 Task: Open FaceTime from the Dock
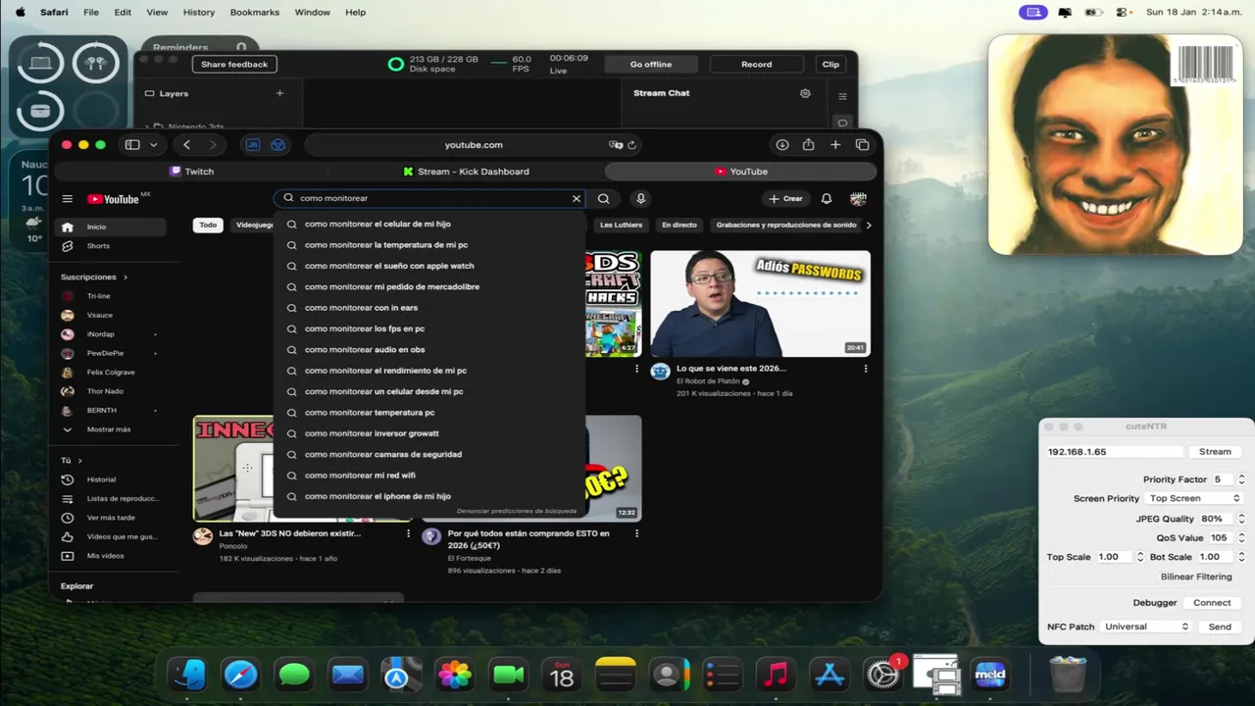click(x=508, y=675)
